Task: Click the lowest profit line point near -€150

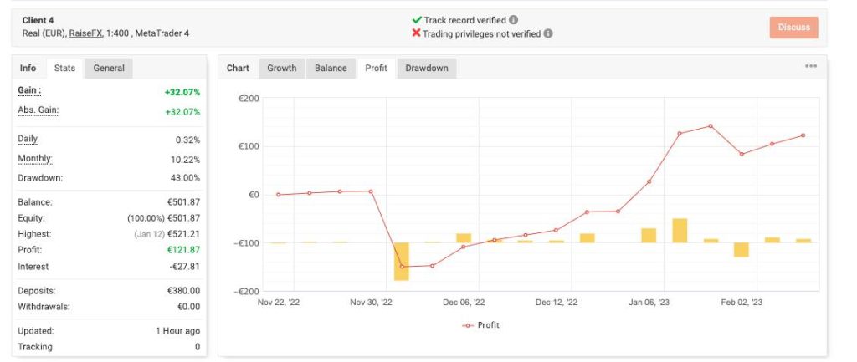Action: click(x=402, y=267)
